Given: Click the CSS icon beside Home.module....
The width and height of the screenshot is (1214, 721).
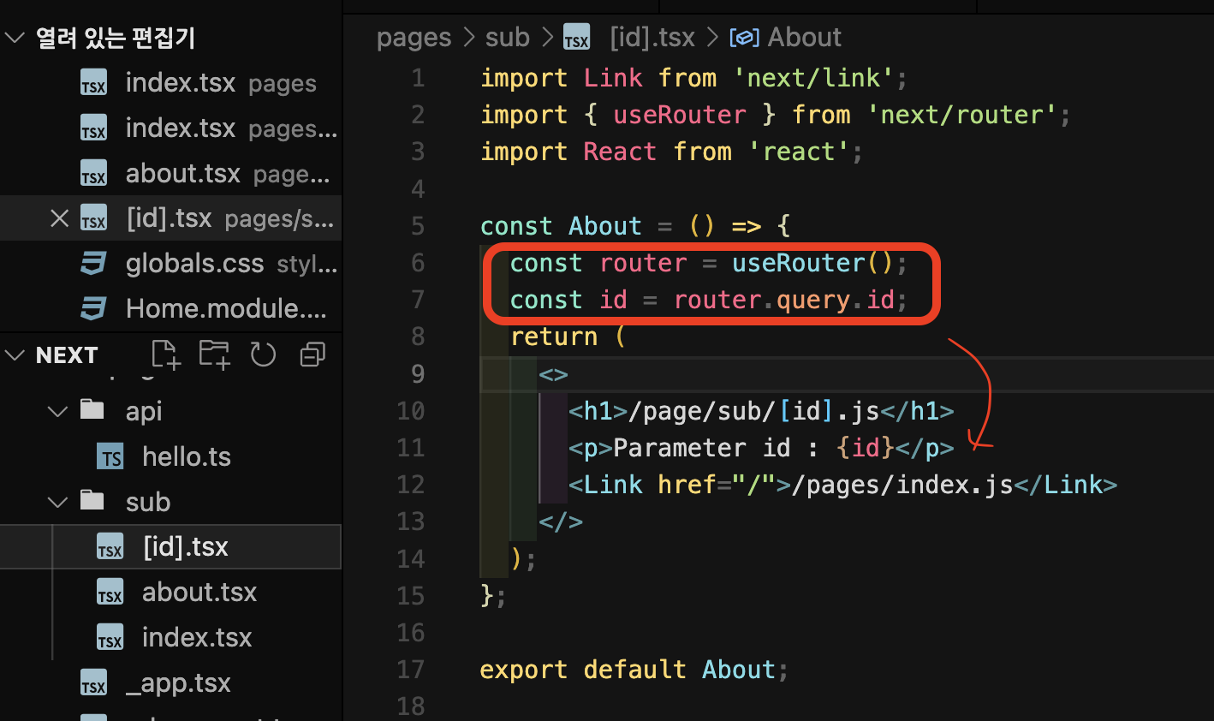Looking at the screenshot, I should (93, 308).
